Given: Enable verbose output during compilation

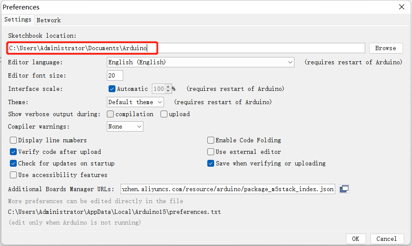Looking at the screenshot, I should (110, 114).
